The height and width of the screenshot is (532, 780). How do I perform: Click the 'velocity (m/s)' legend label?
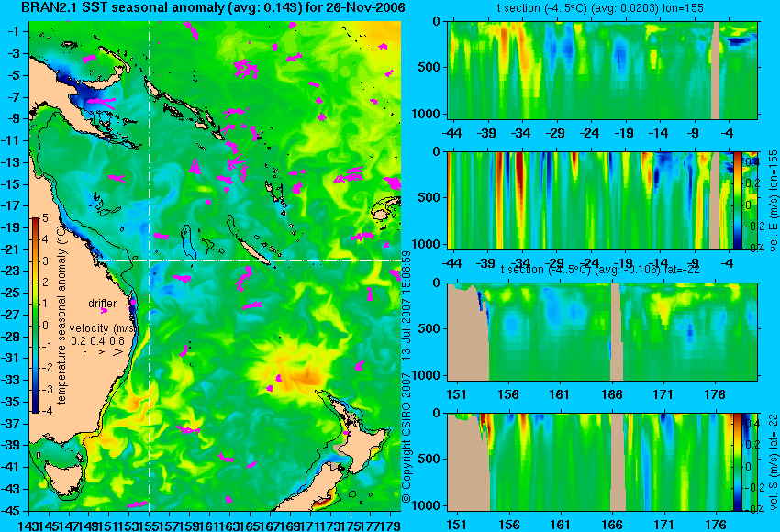[x=103, y=328]
